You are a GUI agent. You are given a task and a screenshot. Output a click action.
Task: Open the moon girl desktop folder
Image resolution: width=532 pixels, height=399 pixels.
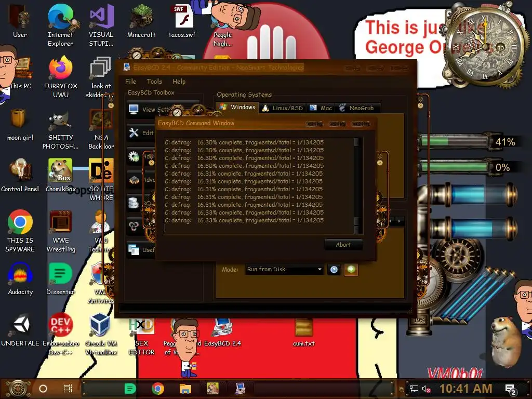click(20, 124)
